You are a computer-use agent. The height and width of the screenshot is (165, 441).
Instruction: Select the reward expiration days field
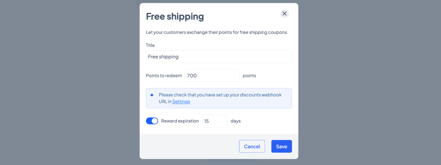[x=215, y=121]
